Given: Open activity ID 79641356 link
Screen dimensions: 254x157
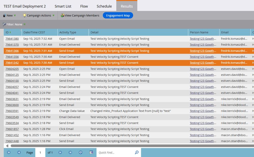Looking at the screenshot, I should tap(12, 57).
